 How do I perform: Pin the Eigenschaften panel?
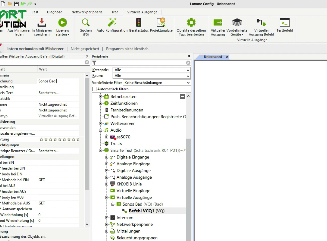[x=87, y=56]
